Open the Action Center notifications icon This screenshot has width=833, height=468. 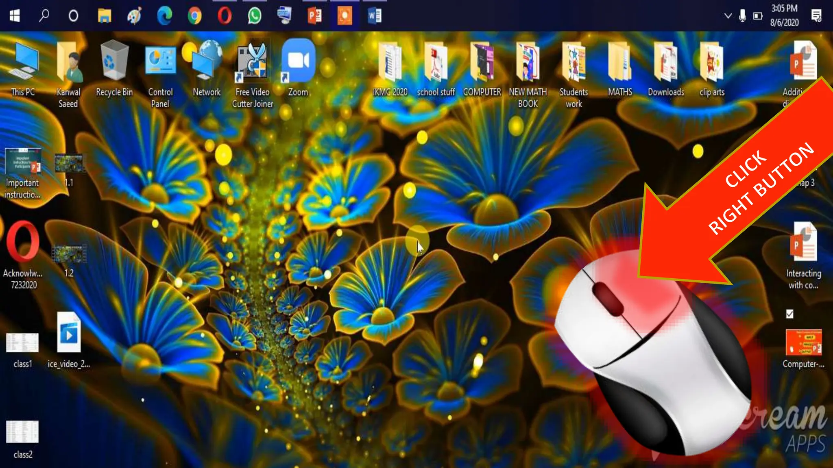(x=816, y=16)
